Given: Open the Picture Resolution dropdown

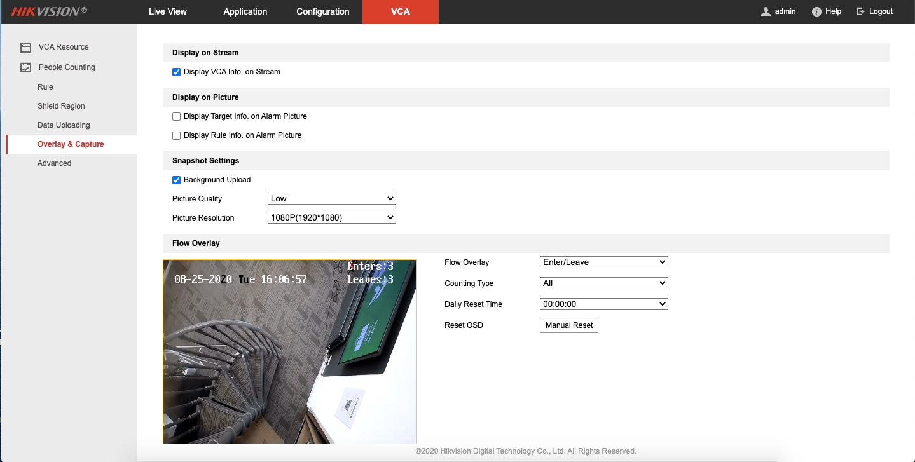Looking at the screenshot, I should click(x=332, y=218).
